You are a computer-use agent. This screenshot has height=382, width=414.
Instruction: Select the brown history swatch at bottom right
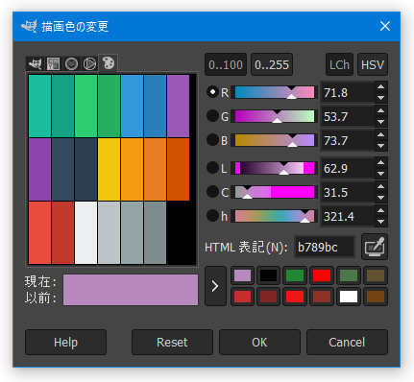pos(376,297)
